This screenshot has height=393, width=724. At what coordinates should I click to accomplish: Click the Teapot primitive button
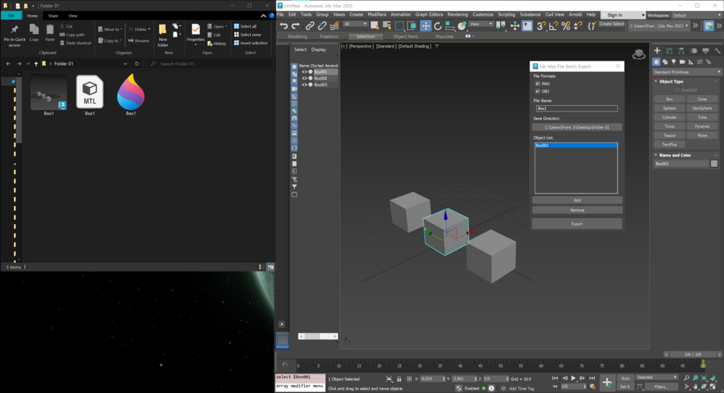(x=669, y=135)
